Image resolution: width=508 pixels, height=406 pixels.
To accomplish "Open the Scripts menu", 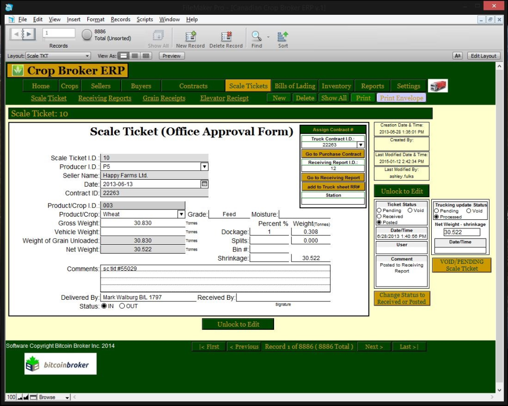I will click(144, 20).
